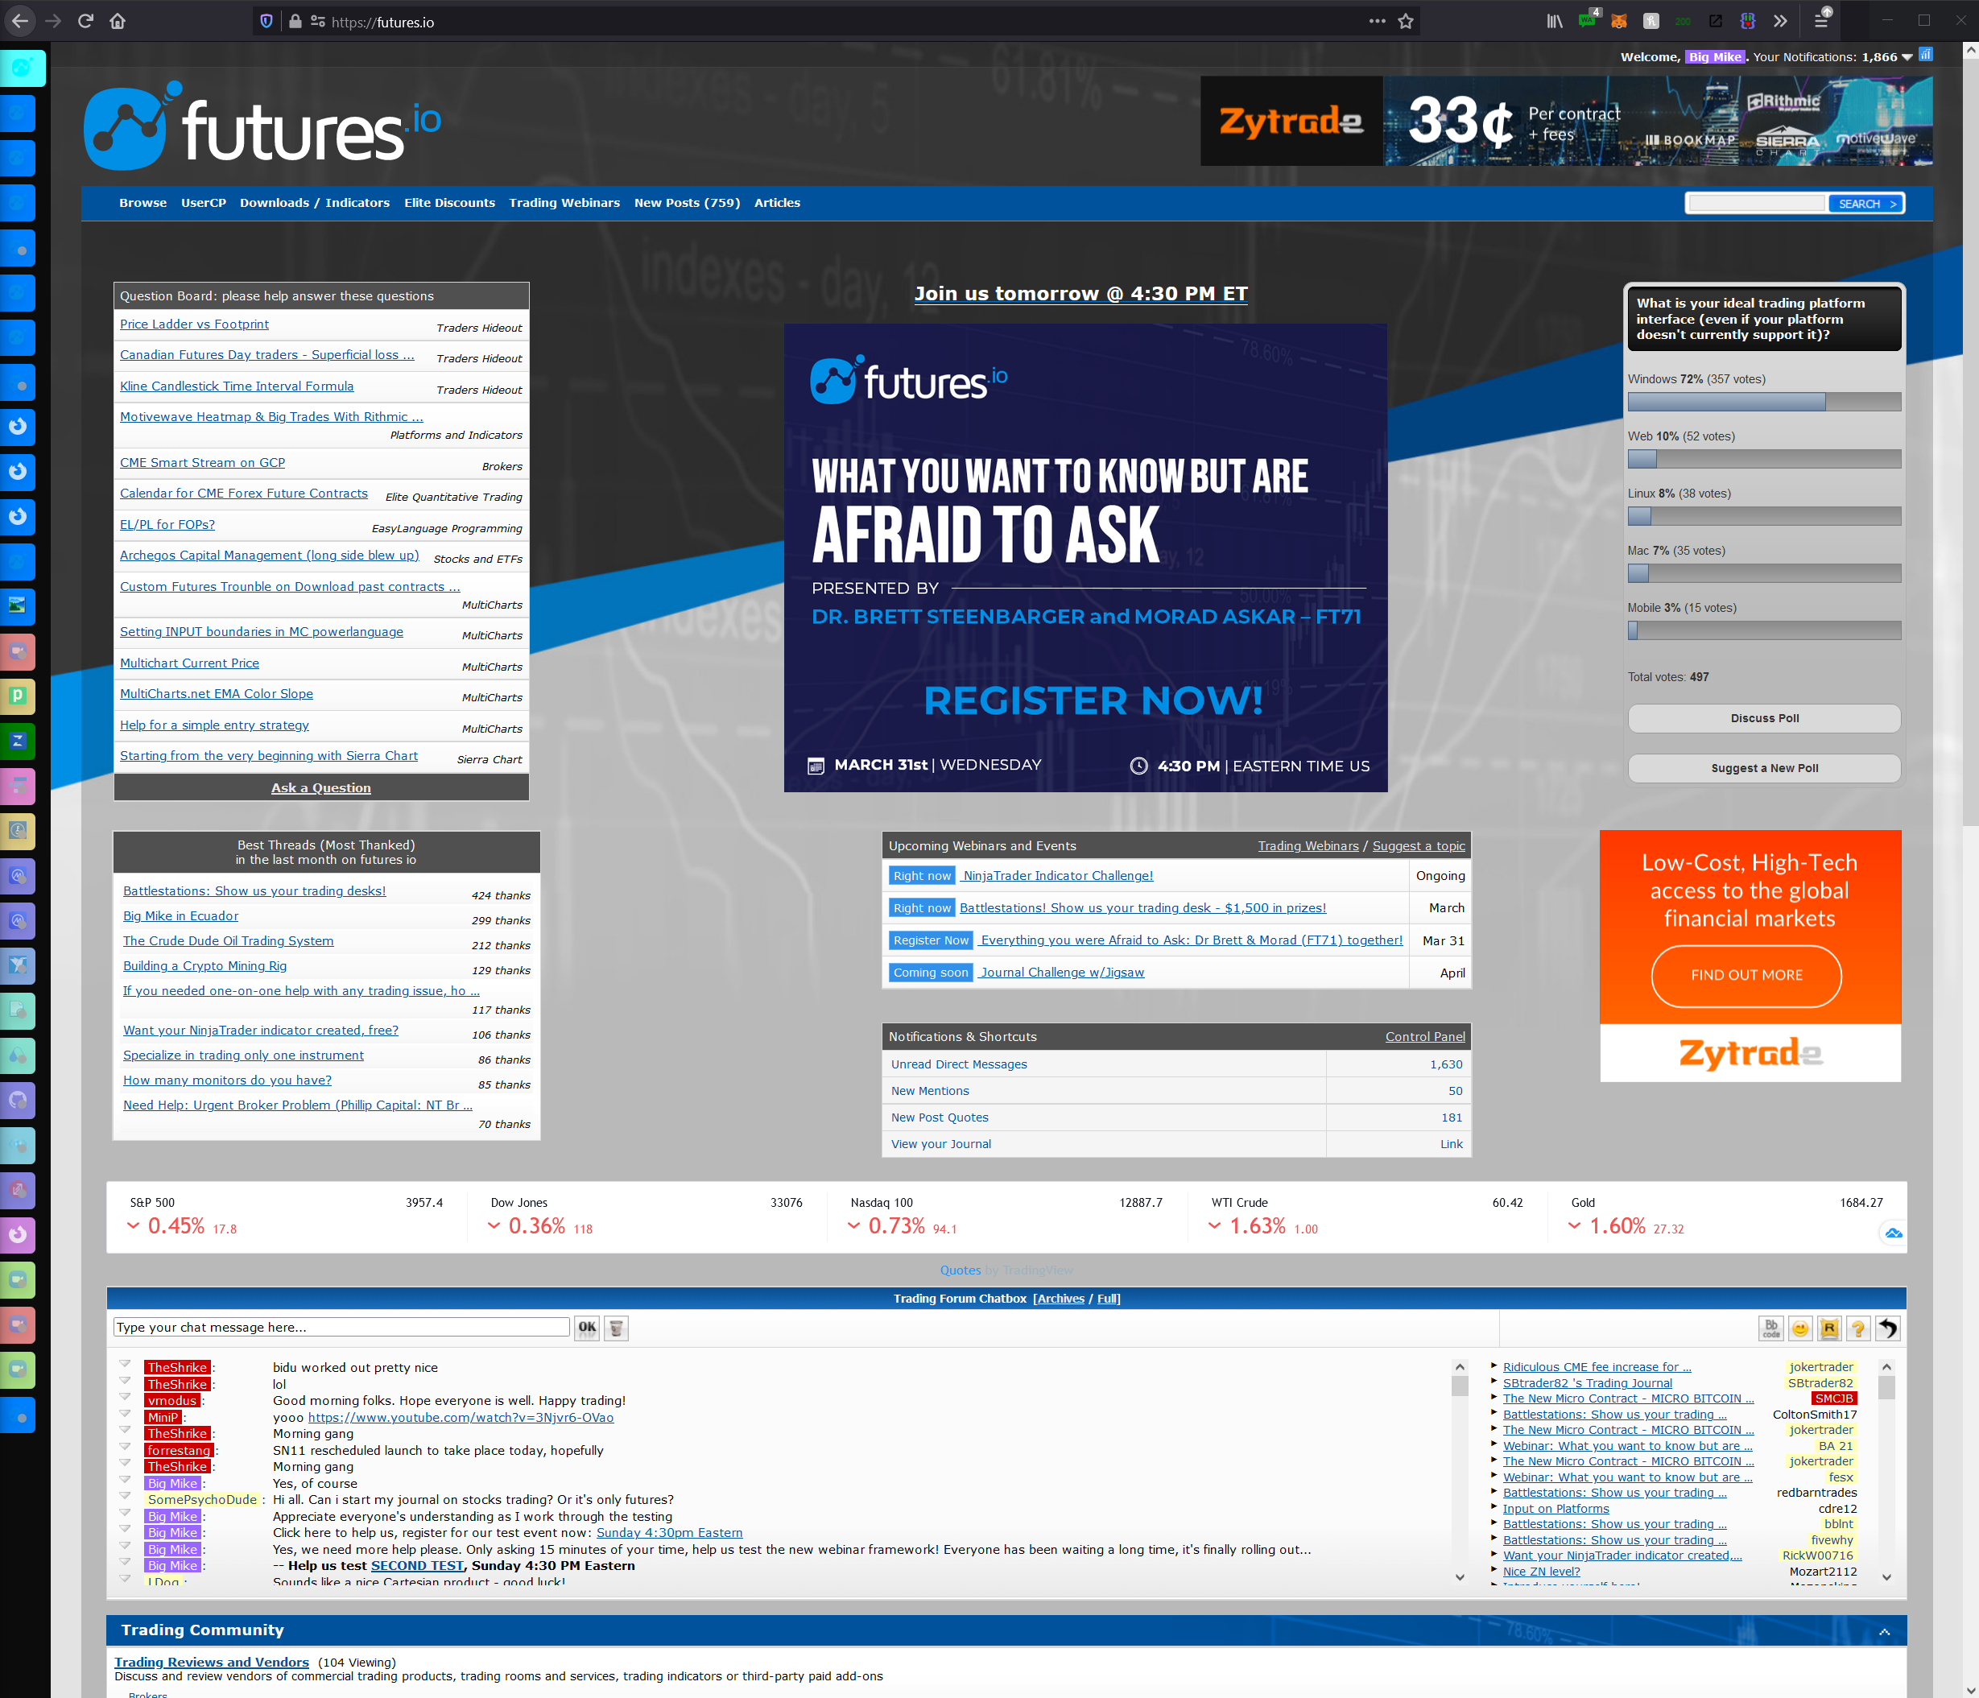The width and height of the screenshot is (1979, 1698).
Task: Click the Windows poll result bar
Action: coord(1764,402)
